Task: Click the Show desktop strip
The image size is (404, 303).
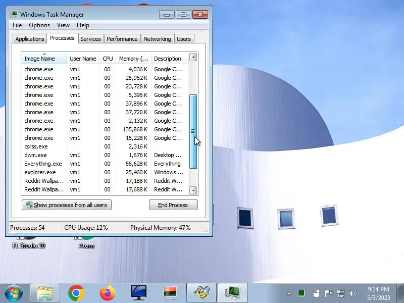Action: click(x=400, y=293)
